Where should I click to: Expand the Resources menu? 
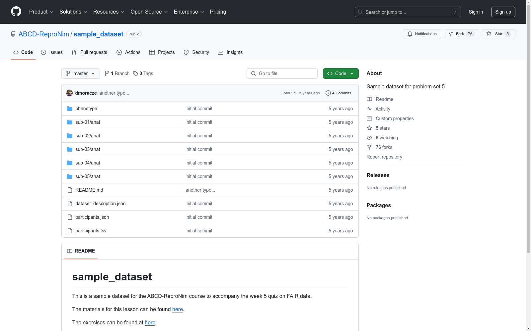pyautogui.click(x=109, y=12)
